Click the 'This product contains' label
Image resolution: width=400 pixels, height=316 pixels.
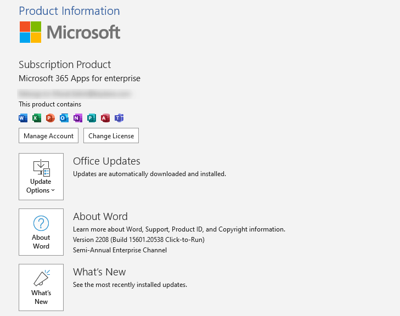coord(50,104)
